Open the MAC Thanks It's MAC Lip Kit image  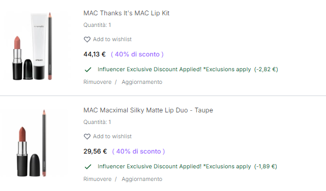click(33, 46)
